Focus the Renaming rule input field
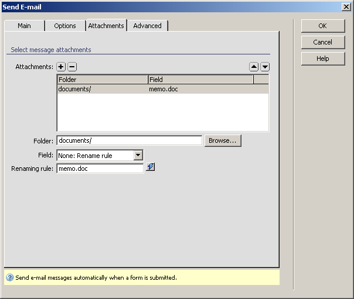 pos(100,169)
